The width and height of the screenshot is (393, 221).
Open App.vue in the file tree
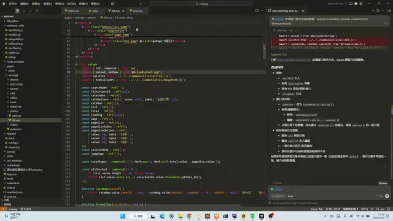pos(12,174)
